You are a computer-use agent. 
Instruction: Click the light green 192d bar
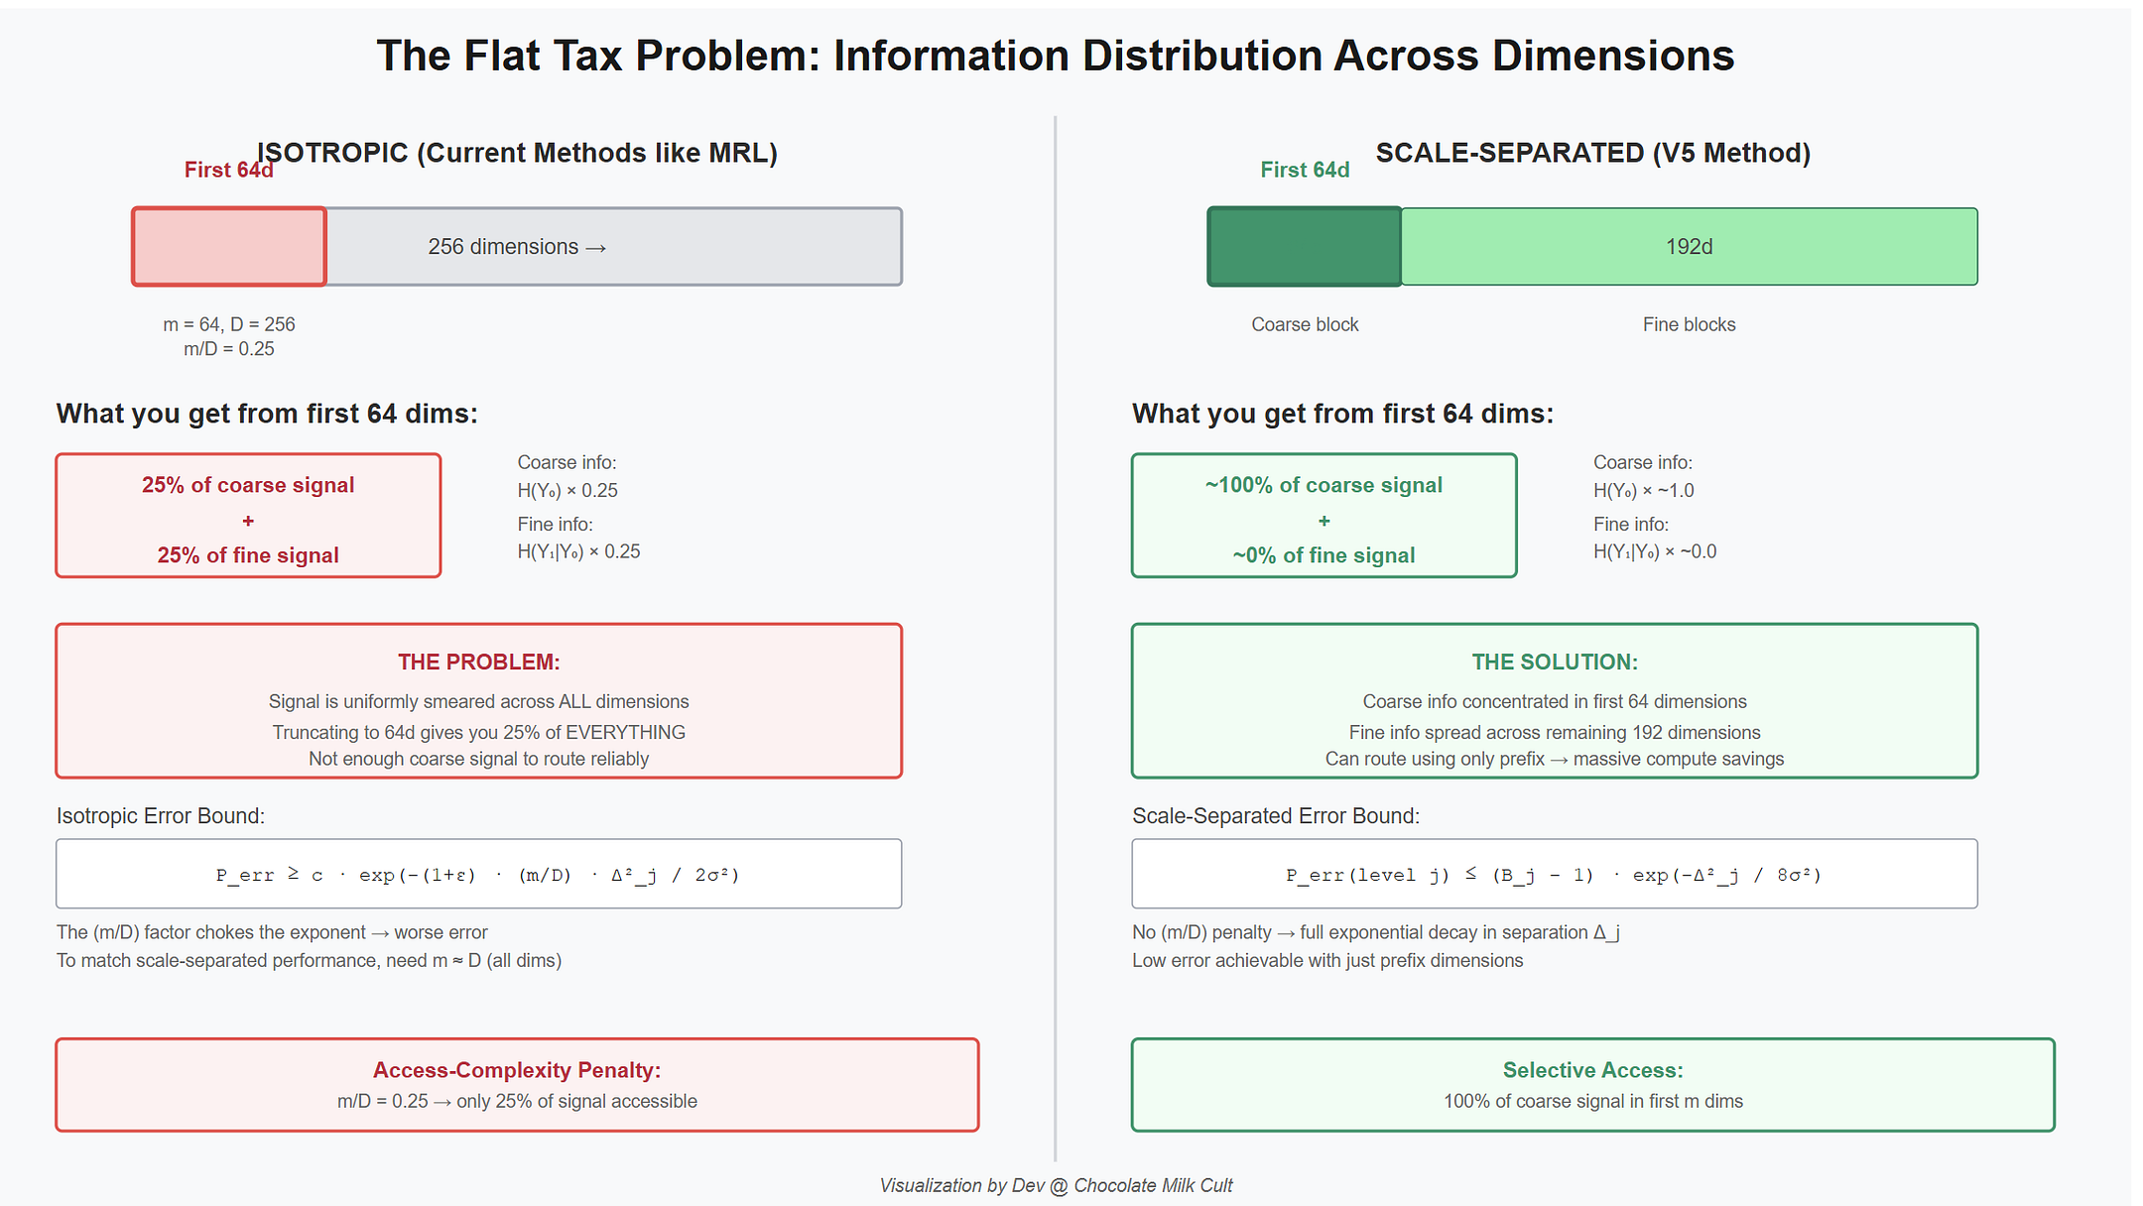tap(1689, 247)
